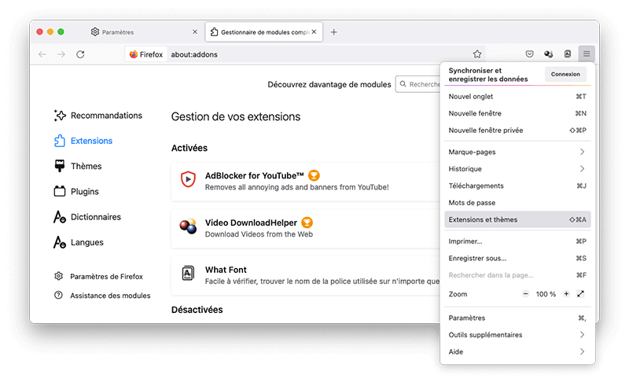
Task: Decrease zoom level with minus button
Action: tap(525, 294)
